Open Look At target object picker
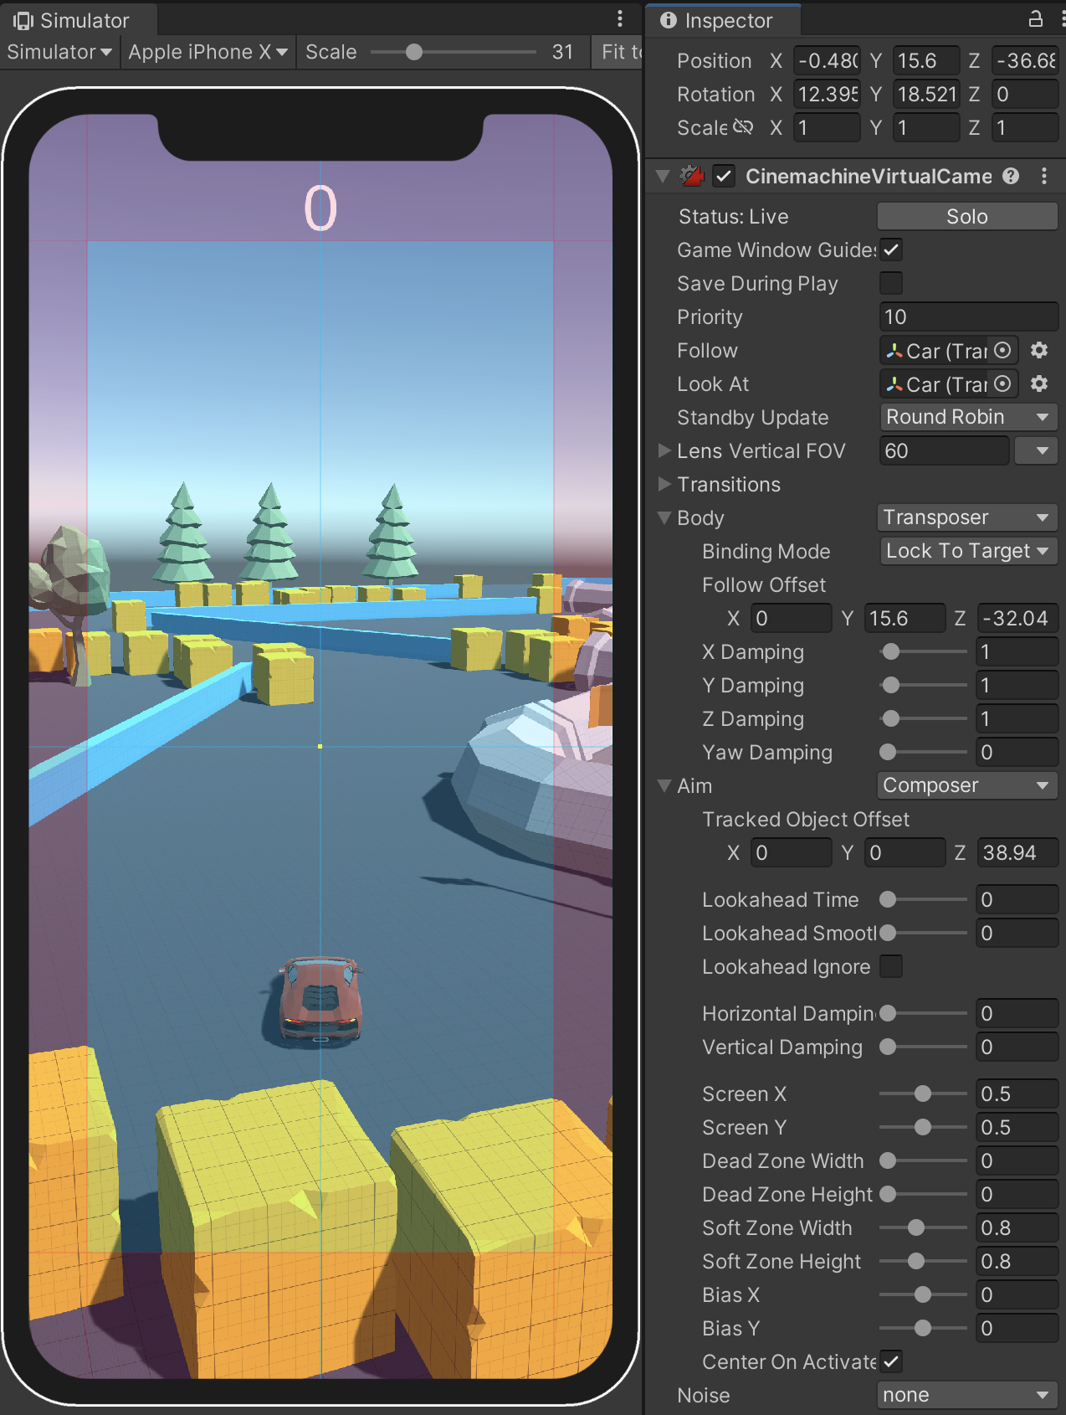This screenshot has height=1415, width=1066. point(1002,383)
